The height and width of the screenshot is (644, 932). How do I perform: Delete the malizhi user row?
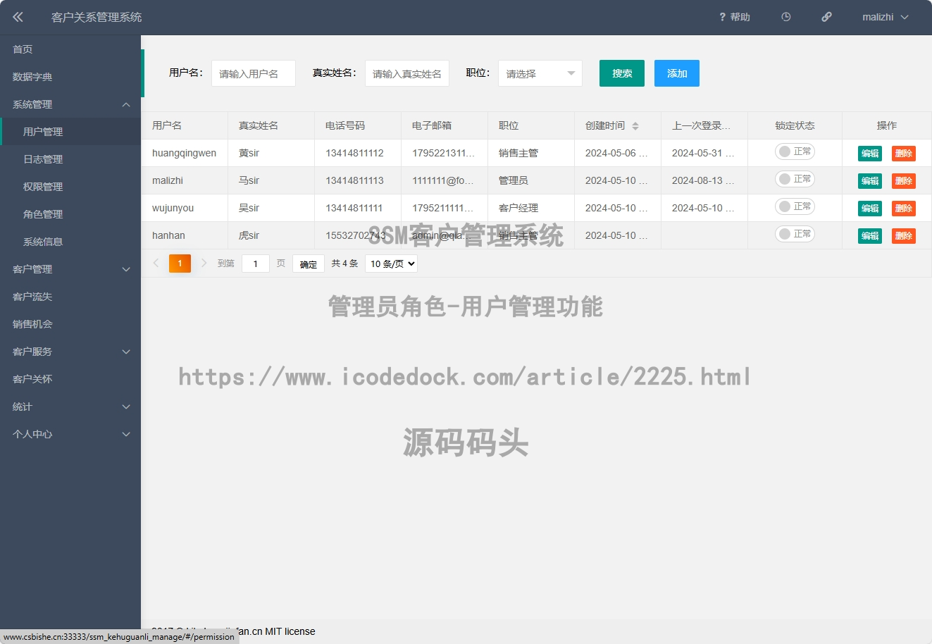pos(904,181)
